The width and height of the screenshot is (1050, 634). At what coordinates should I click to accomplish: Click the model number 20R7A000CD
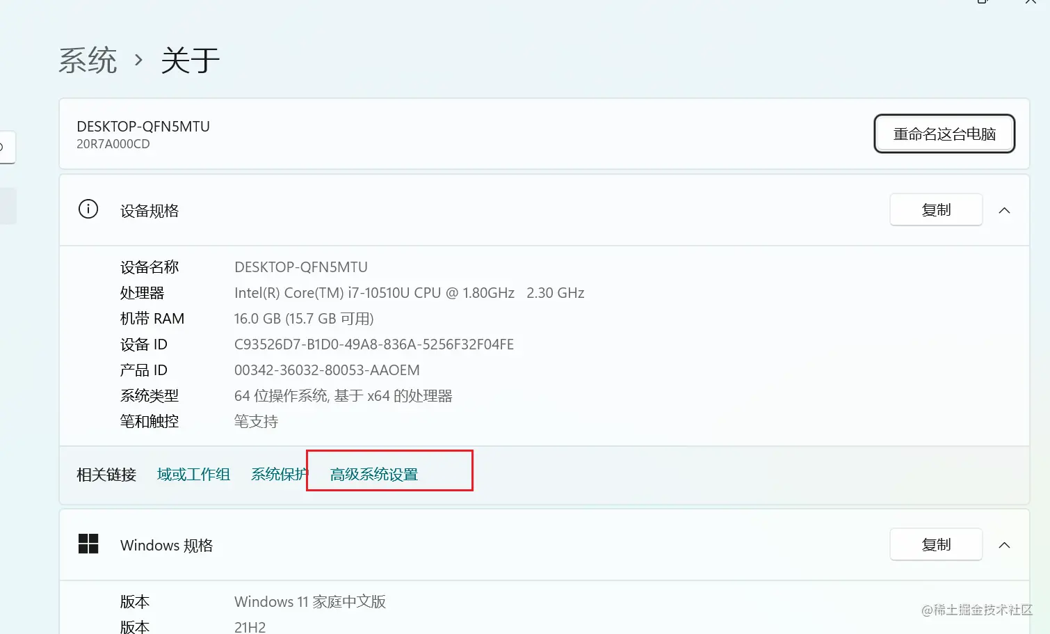(113, 144)
